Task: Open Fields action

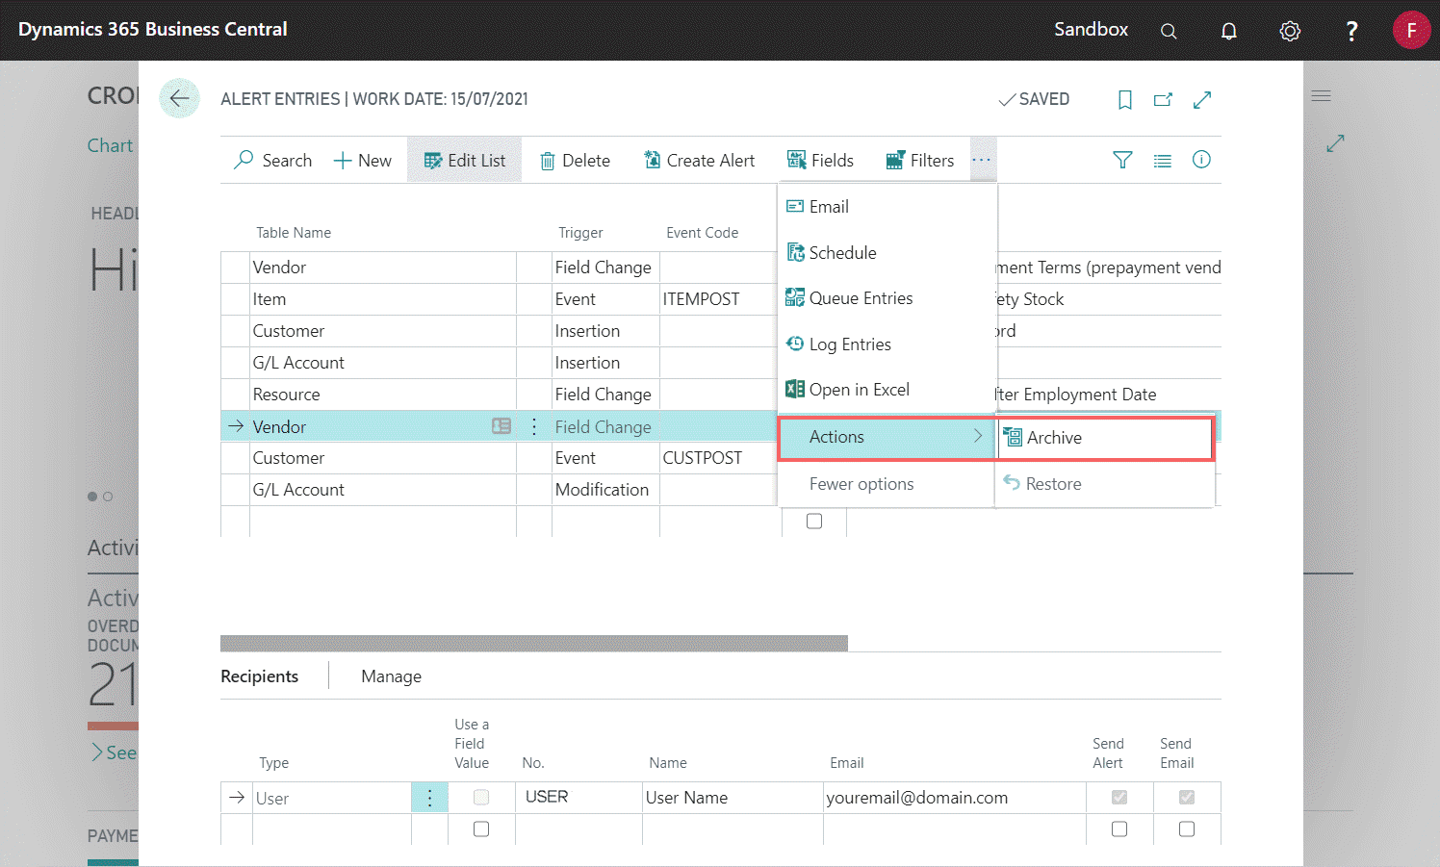Action: click(821, 161)
